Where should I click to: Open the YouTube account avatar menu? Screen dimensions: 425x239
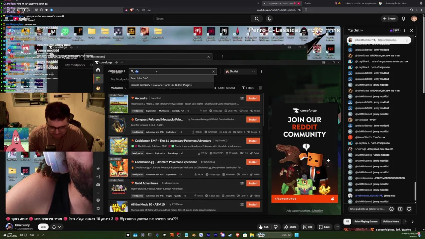pyautogui.click(x=414, y=19)
